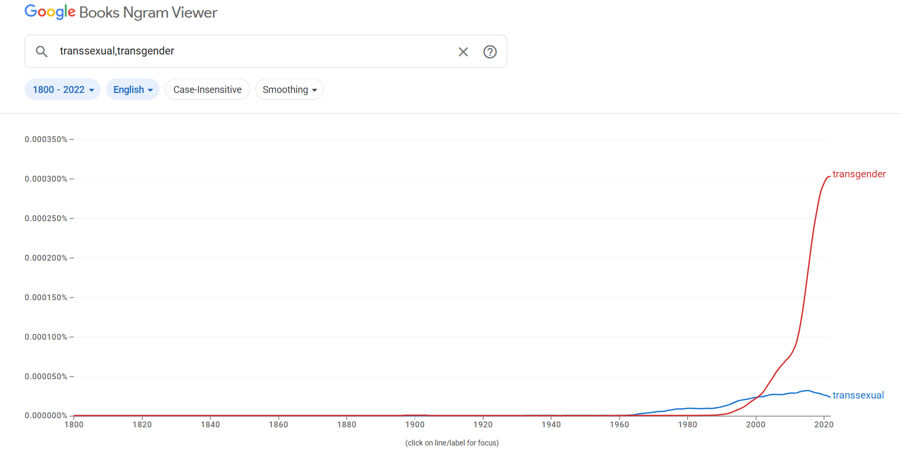Click the search input with transsexual,transgender
This screenshot has width=900, height=461.
click(251, 51)
